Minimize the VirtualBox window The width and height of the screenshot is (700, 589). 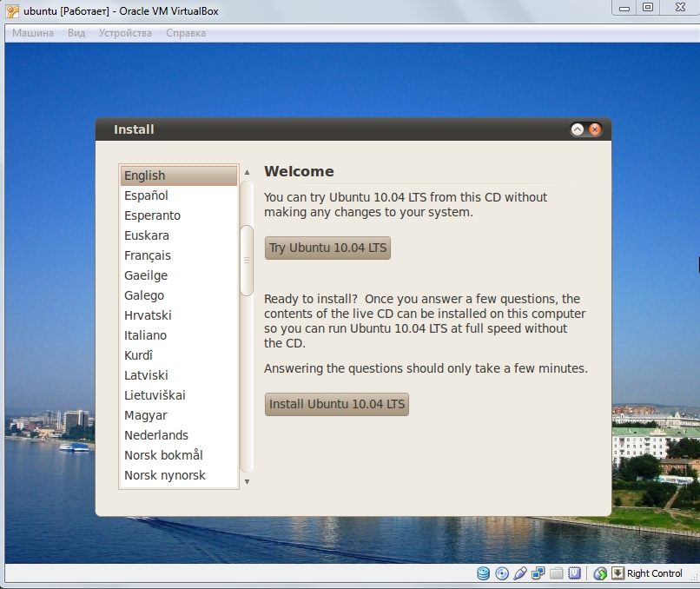click(x=624, y=8)
